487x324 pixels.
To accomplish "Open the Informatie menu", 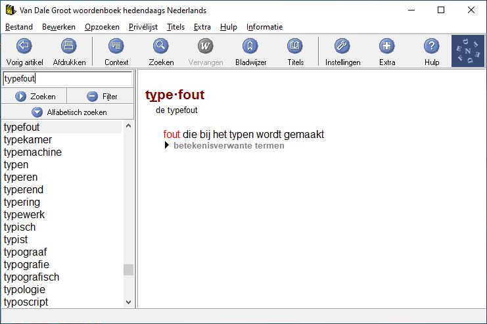I will click(265, 27).
